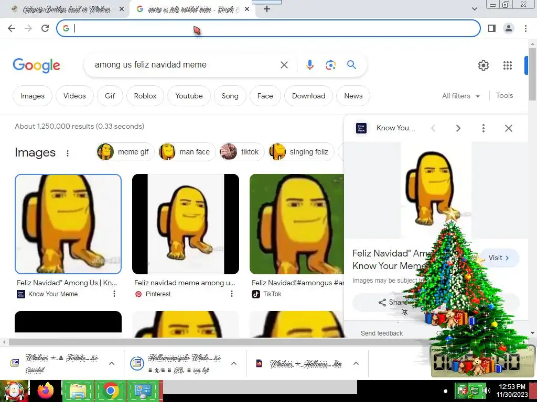Close the image preview panel
Screen dimensions: 537x402
point(509,128)
